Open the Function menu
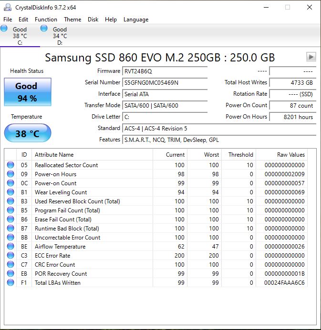321x330 pixels. tap(46, 20)
